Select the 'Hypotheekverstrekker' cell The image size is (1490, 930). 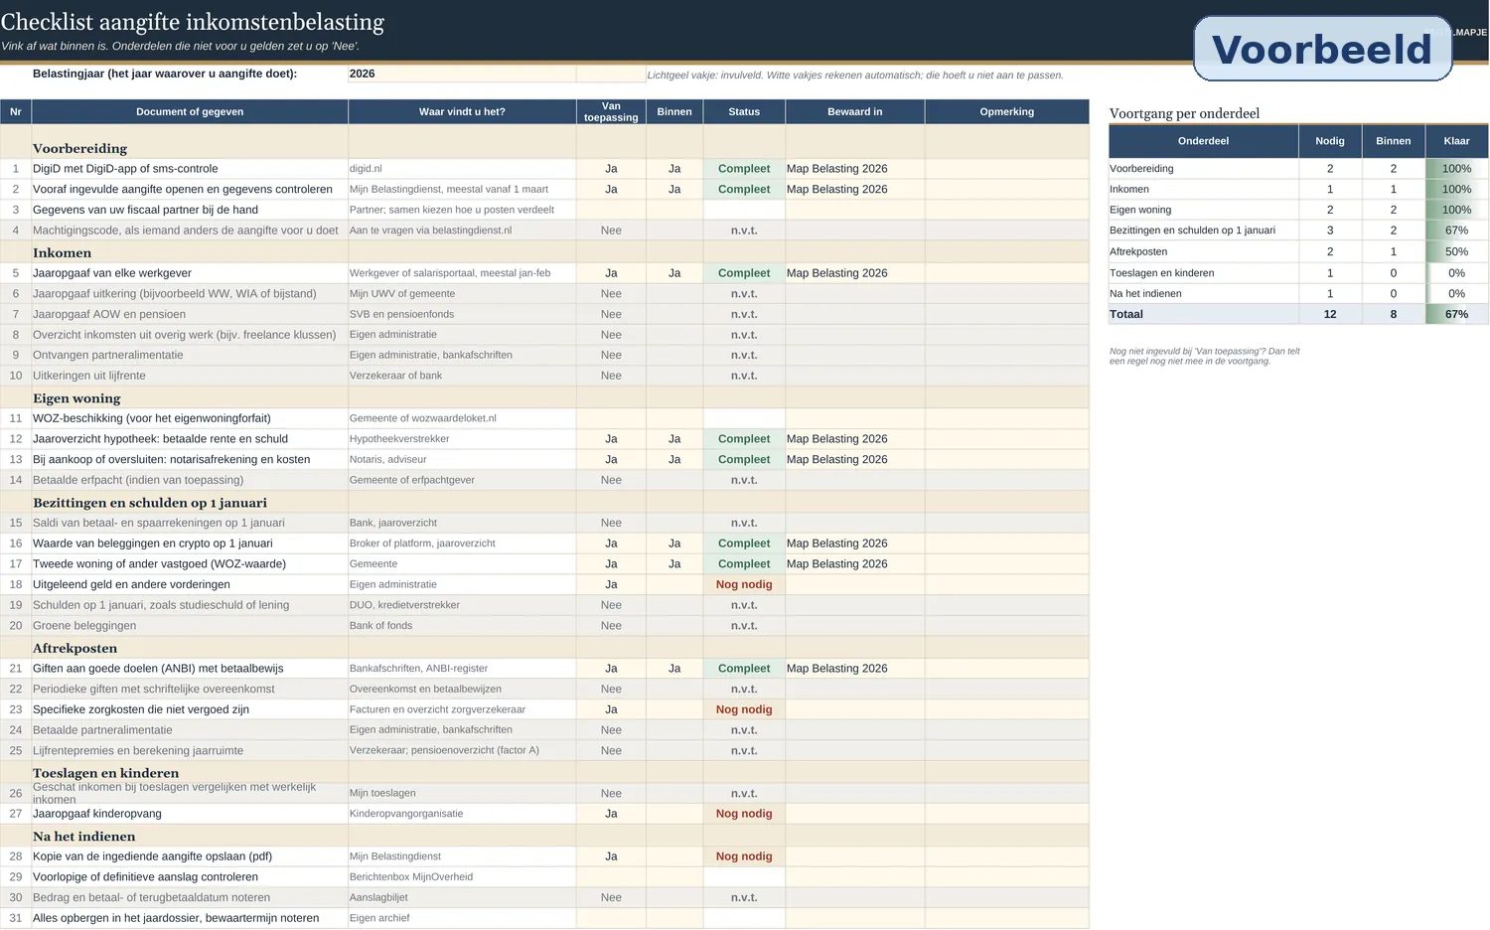tap(462, 439)
